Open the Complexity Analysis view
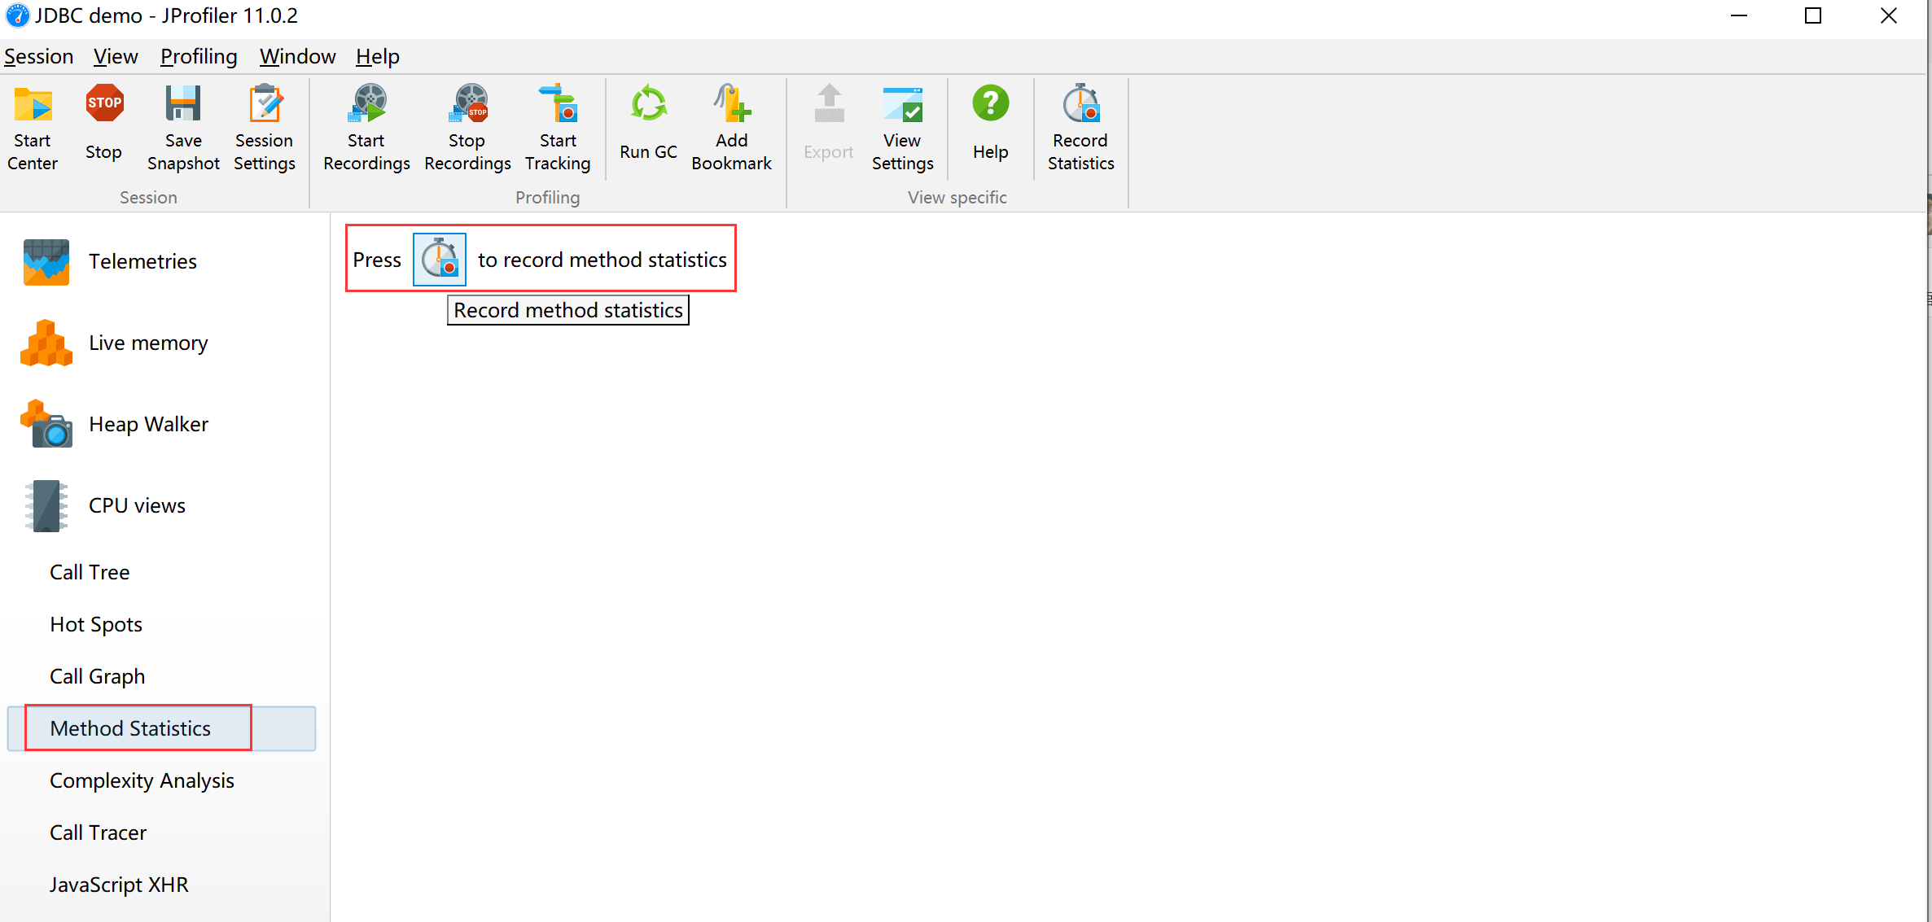The height and width of the screenshot is (922, 1932). coord(142,780)
